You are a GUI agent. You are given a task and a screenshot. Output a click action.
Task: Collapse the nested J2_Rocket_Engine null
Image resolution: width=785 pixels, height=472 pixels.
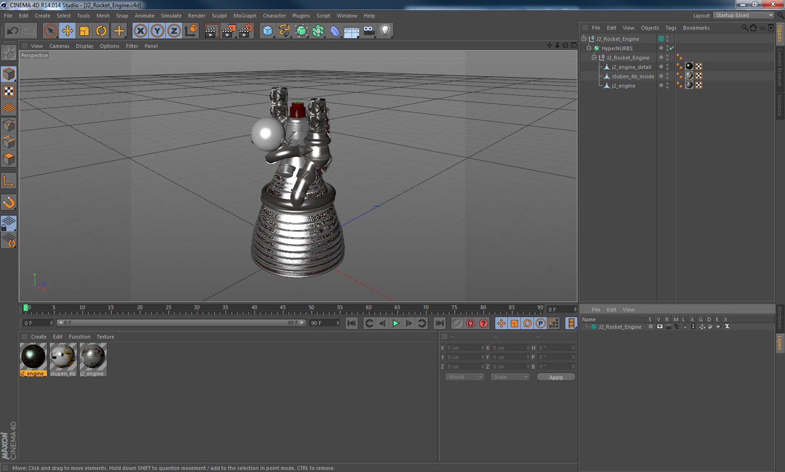point(594,57)
